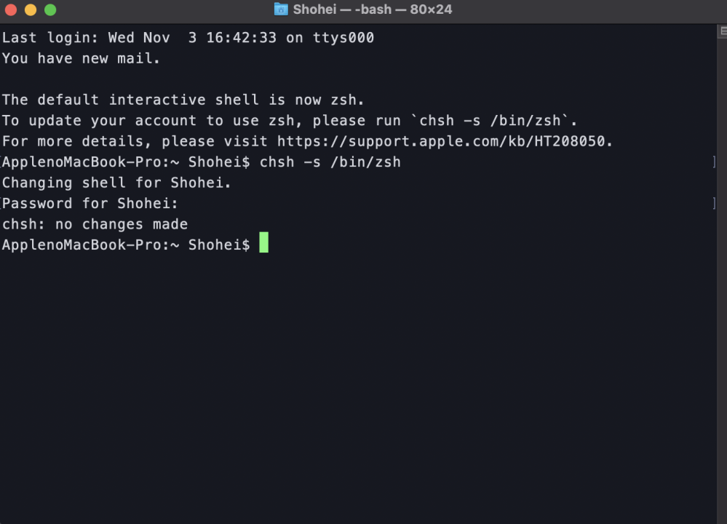
Task: Click the line 'Changing shell for Shohei.'
Action: [x=115, y=183]
